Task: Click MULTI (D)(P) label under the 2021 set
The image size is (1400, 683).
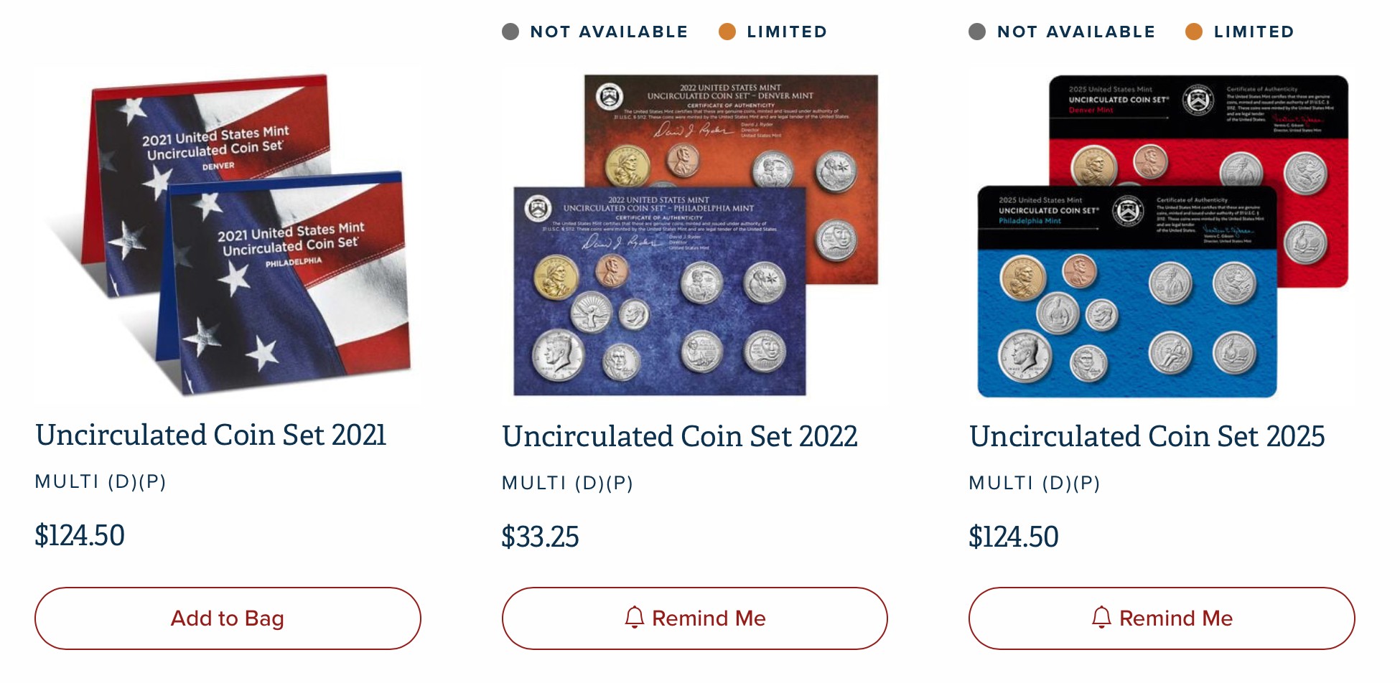Action: pos(101,481)
